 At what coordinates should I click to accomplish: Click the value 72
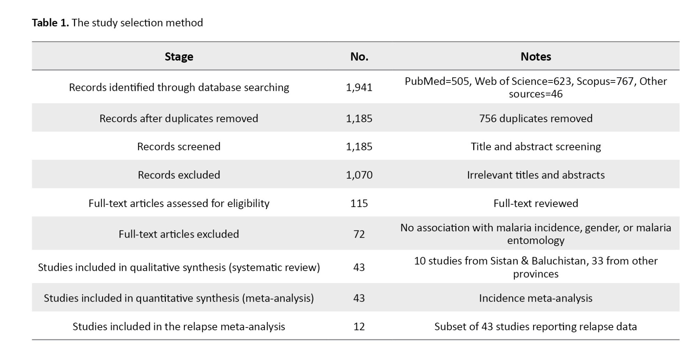coord(359,234)
